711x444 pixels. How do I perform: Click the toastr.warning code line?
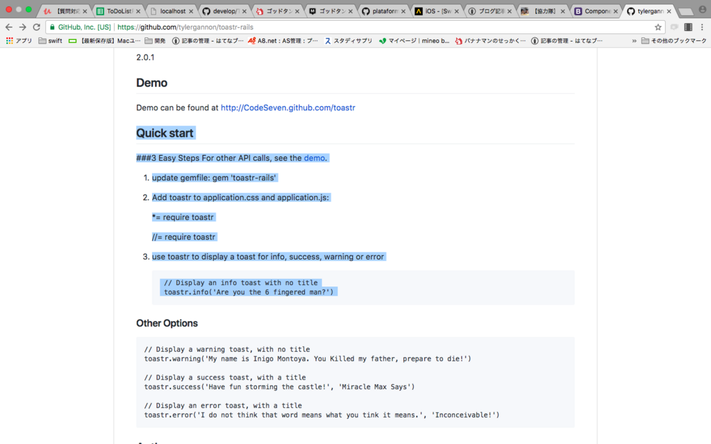pos(308,359)
